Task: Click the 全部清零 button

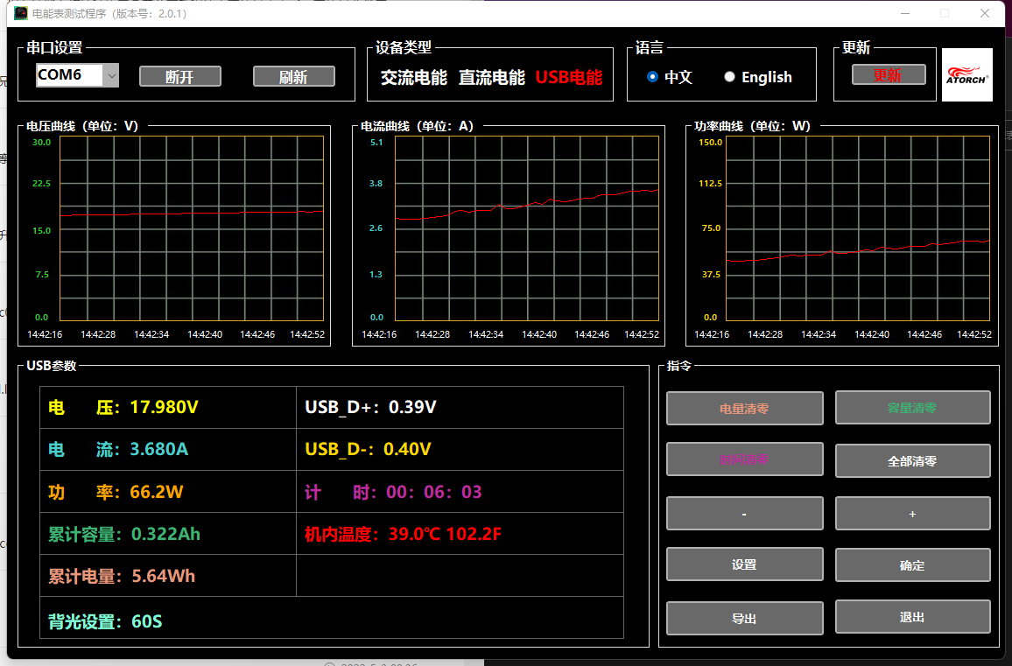Action: (x=912, y=461)
